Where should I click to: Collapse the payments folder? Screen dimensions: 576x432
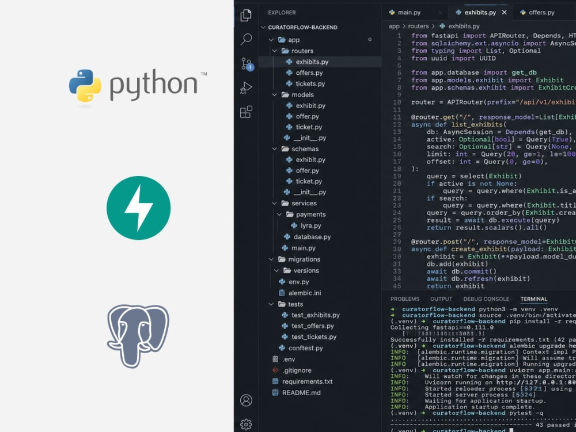[279, 215]
